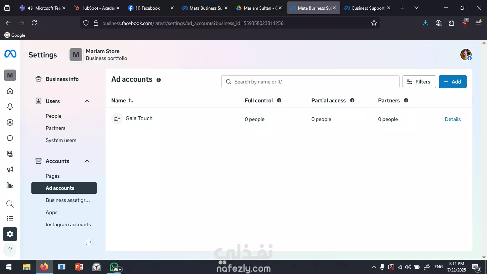Focus the Search by name or ID field
This screenshot has width=487, height=274.
pyautogui.click(x=310, y=82)
